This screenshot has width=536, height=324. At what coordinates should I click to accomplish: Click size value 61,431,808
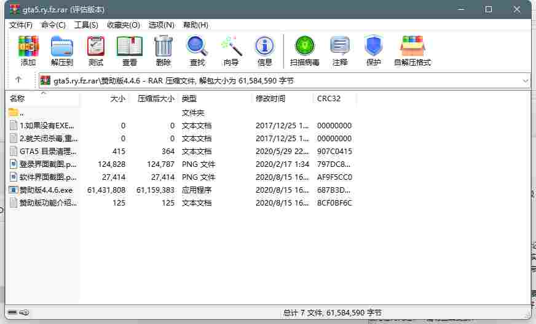pos(106,190)
